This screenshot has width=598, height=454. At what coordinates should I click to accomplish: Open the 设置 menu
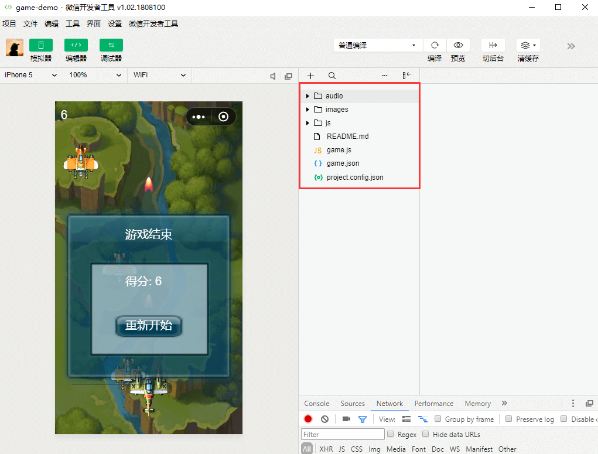[x=114, y=23]
